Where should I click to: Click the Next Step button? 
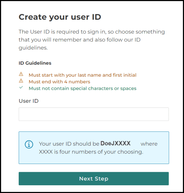coord(94,179)
